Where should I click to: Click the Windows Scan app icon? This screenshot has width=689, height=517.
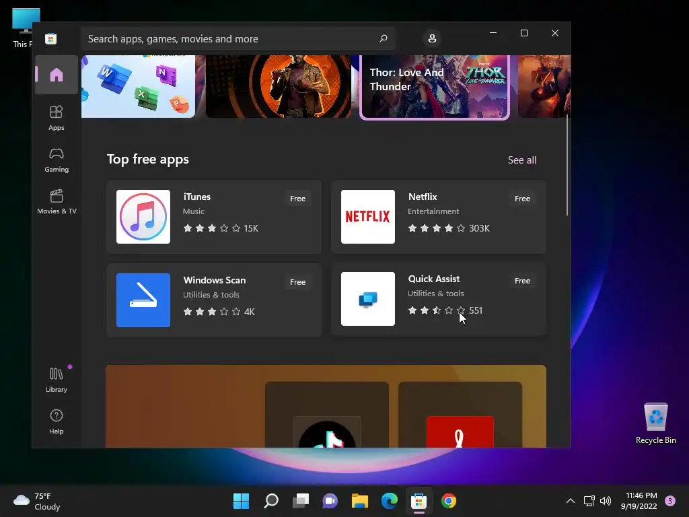[143, 300]
